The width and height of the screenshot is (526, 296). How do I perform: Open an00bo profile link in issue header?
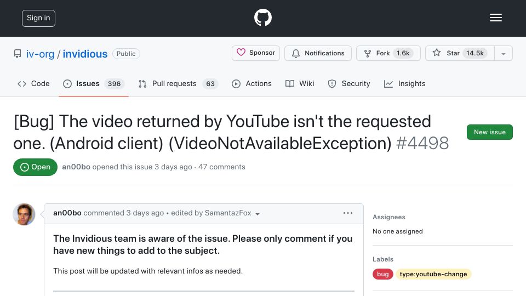[x=76, y=167]
